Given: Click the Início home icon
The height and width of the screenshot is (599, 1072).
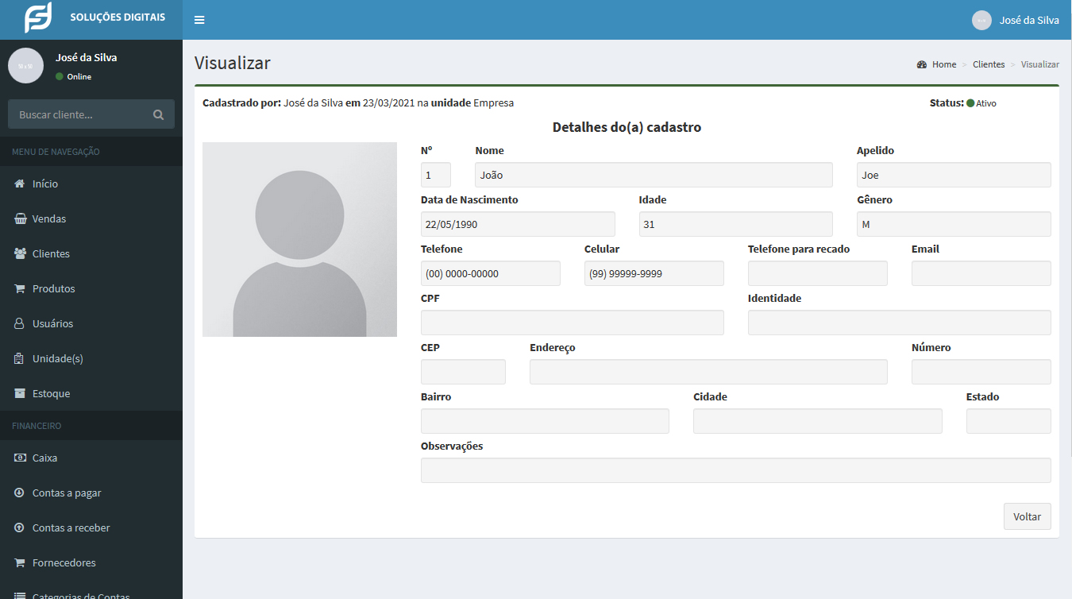Looking at the screenshot, I should (20, 184).
